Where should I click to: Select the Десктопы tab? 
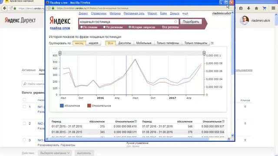point(125,43)
